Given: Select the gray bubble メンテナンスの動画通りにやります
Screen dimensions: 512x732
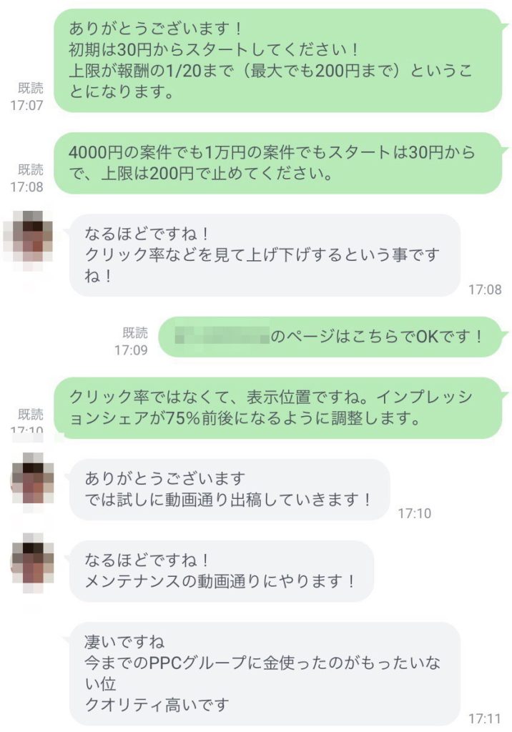Looking at the screenshot, I should point(222,571).
